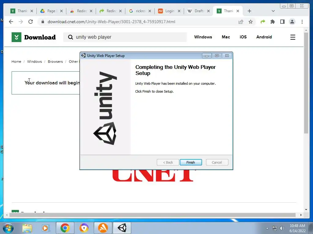Click the search box with unity web player
Screen dimensions: 313x234
pyautogui.click(x=125, y=37)
